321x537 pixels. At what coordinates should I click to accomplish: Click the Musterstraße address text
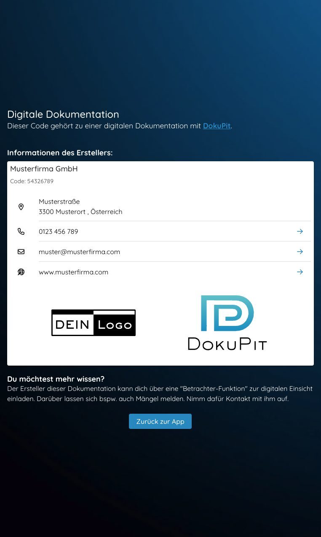(59, 202)
